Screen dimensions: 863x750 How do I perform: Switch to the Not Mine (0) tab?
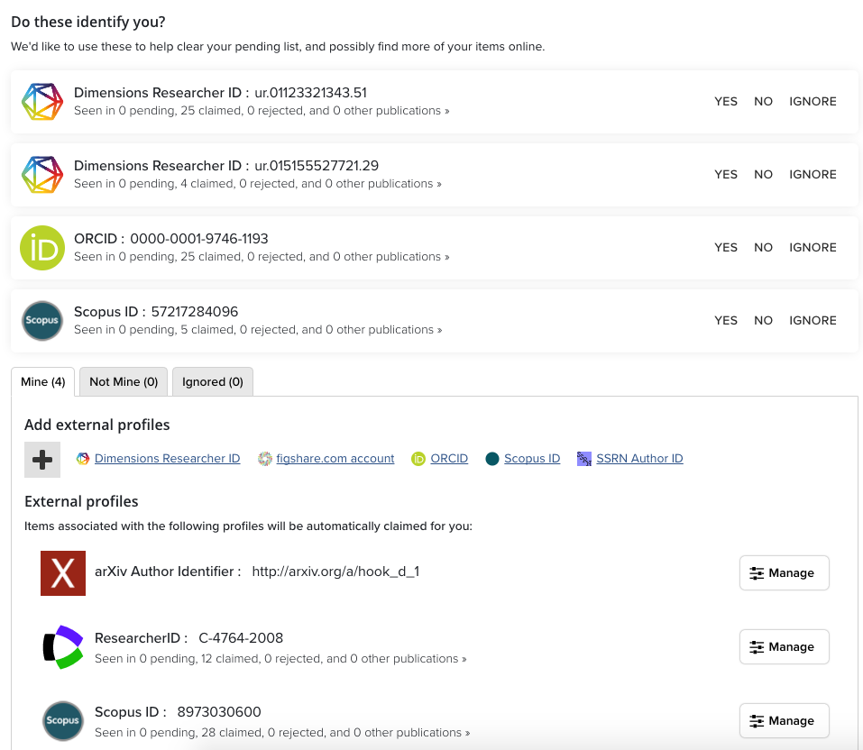(x=124, y=382)
